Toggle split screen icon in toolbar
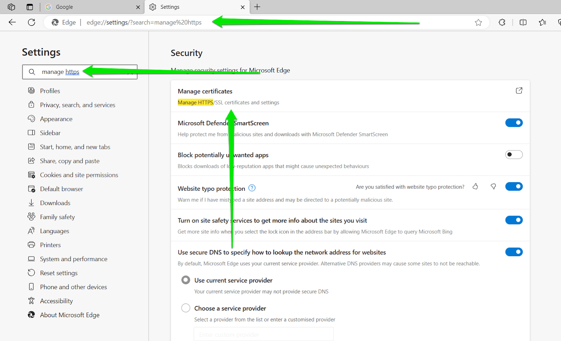Screen dimensions: 561x341 [523, 22]
